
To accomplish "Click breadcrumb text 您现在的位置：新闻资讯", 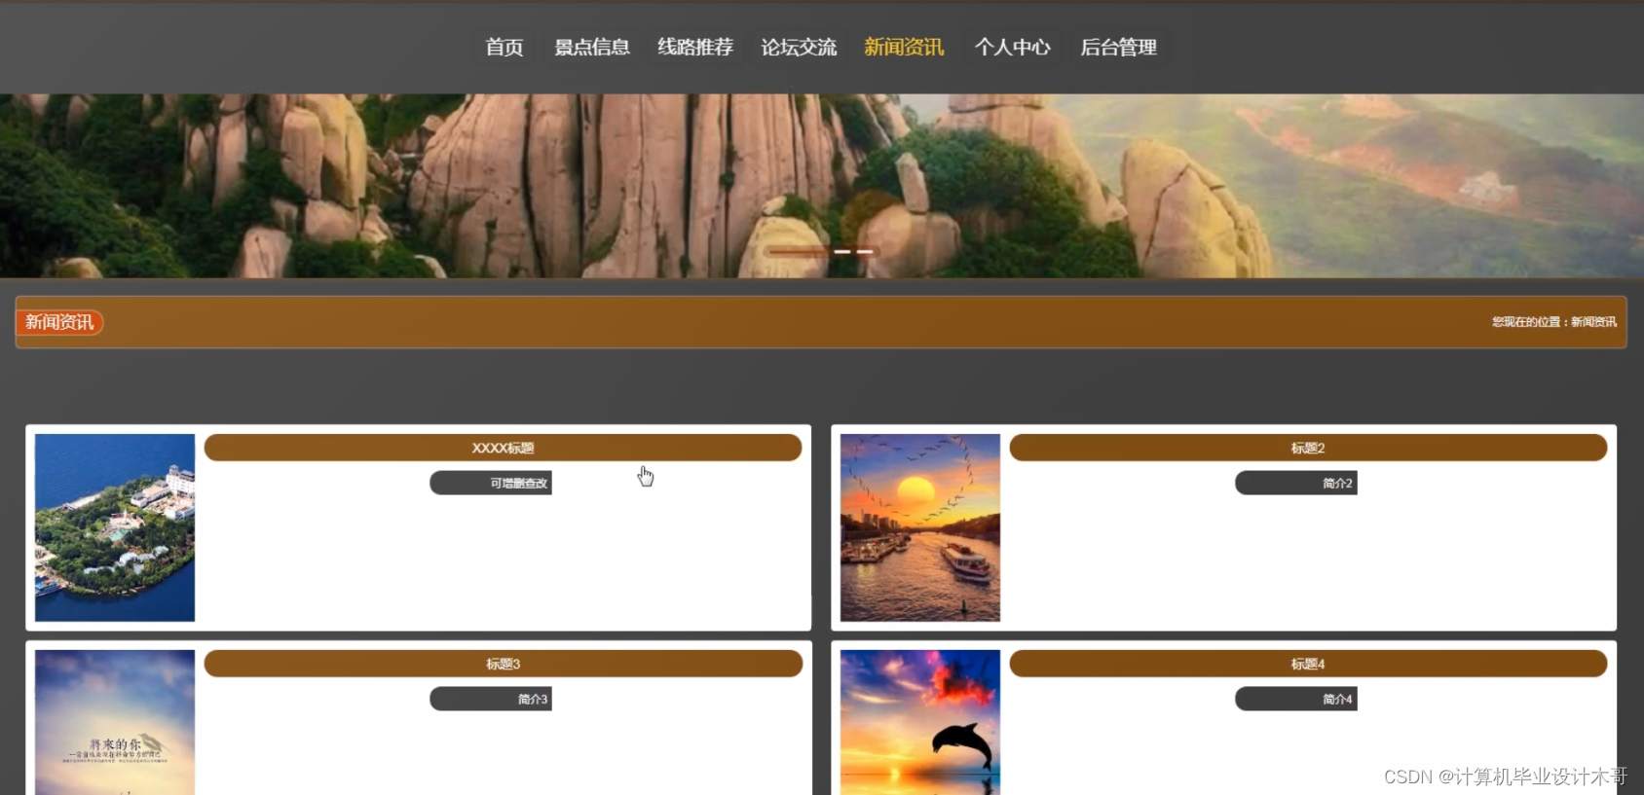I will pyautogui.click(x=1554, y=322).
